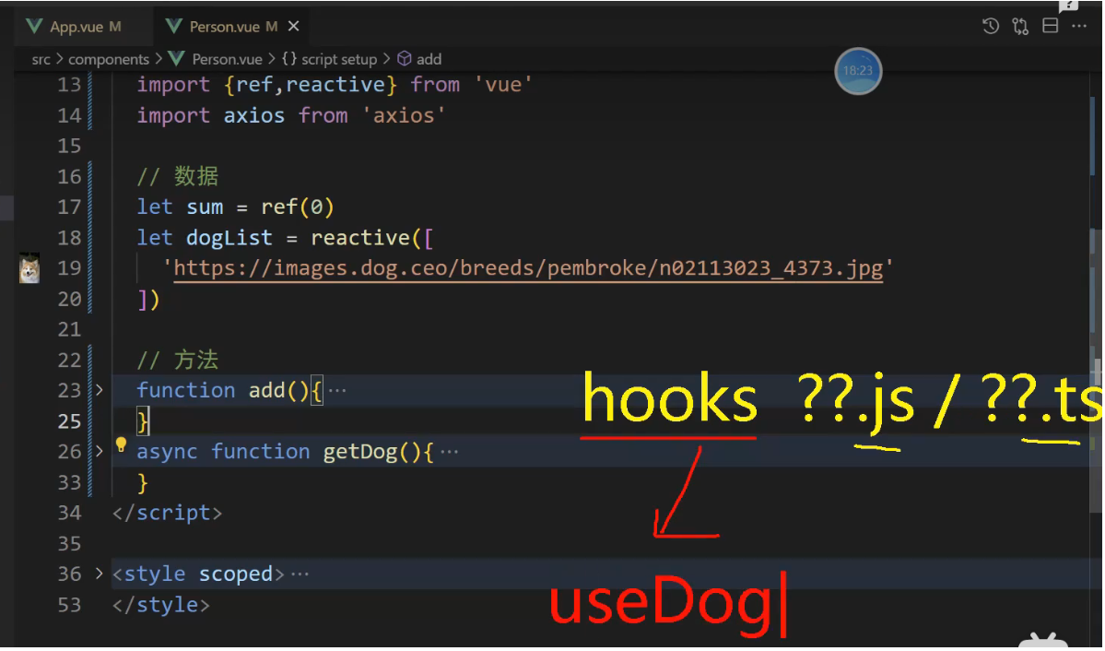Close the Person.vue tab
1105x651 pixels.
coord(294,26)
